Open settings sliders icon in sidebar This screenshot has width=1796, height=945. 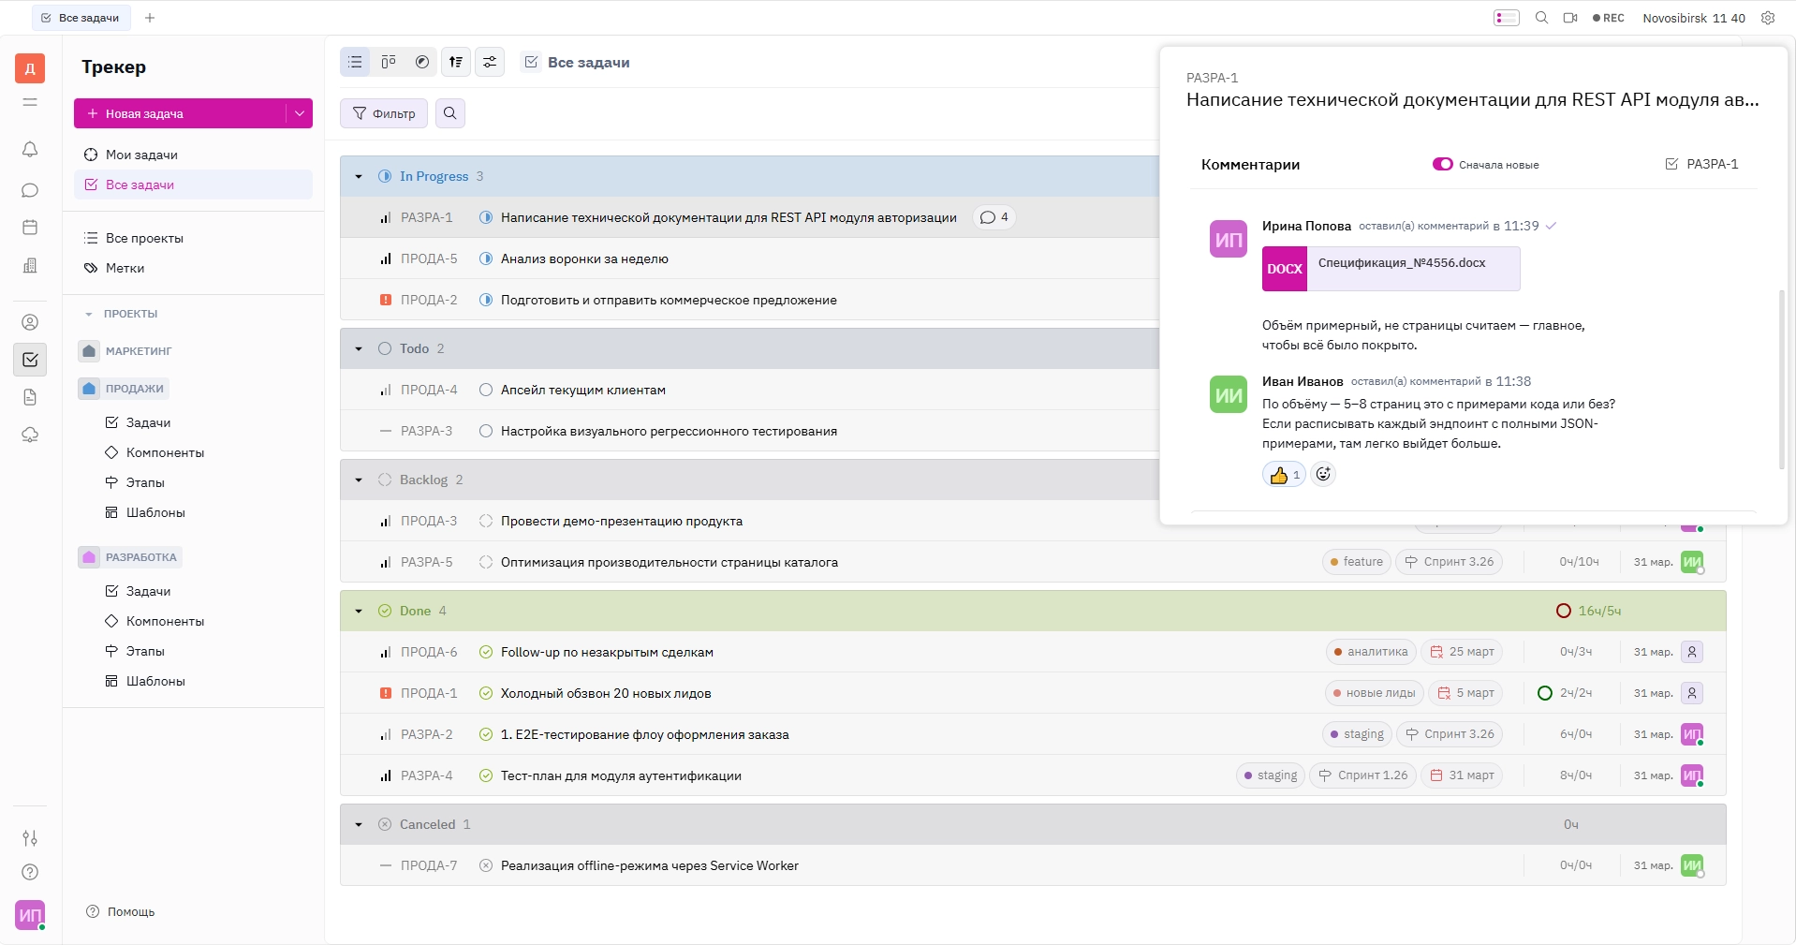[x=30, y=838]
